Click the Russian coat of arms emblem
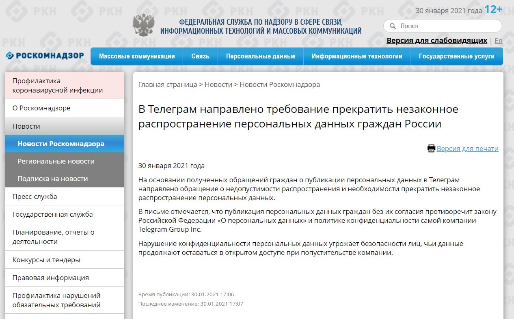Image resolution: width=514 pixels, height=319 pixels. point(144,25)
